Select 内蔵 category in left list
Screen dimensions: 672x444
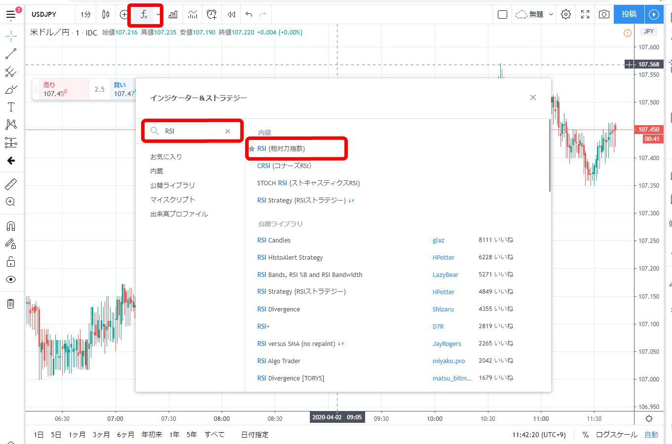point(156,171)
